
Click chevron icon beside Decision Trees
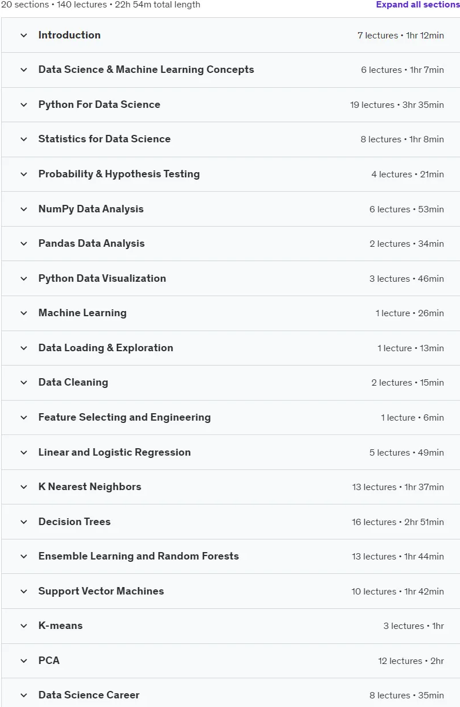(x=23, y=522)
